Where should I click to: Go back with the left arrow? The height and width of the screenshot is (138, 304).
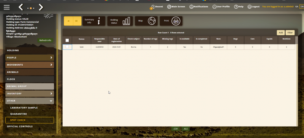(x=21, y=7)
